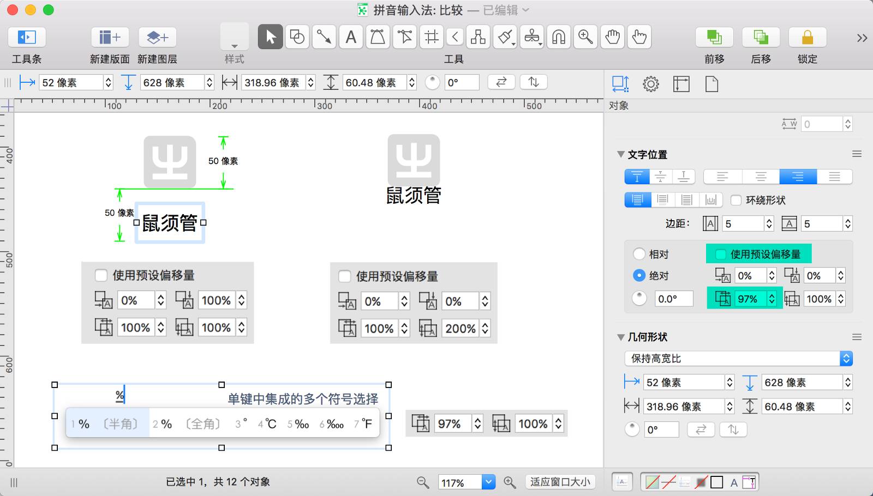Click right-align text button in 文字位置
This screenshot has width=873, height=496.
click(x=798, y=177)
